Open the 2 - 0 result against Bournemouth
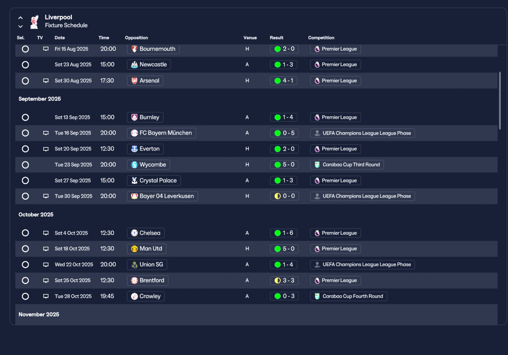Image resolution: width=508 pixels, height=355 pixels. coord(284,49)
